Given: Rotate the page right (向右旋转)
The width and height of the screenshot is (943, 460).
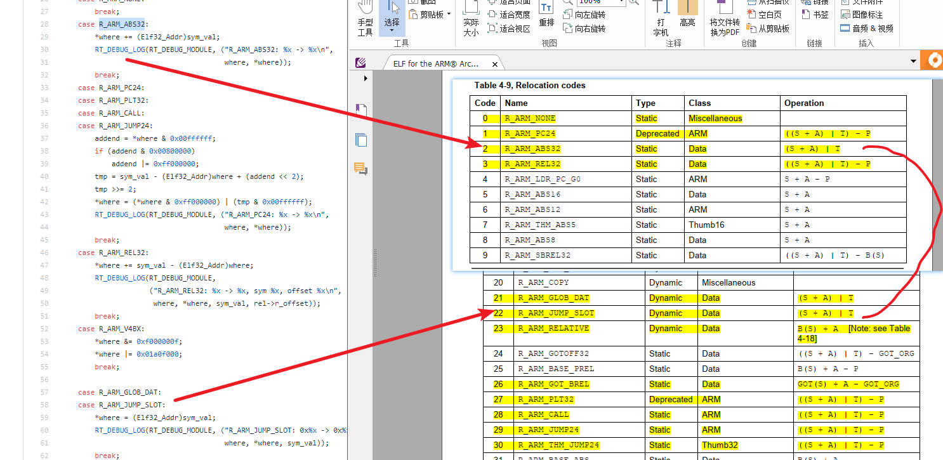Looking at the screenshot, I should click(584, 29).
